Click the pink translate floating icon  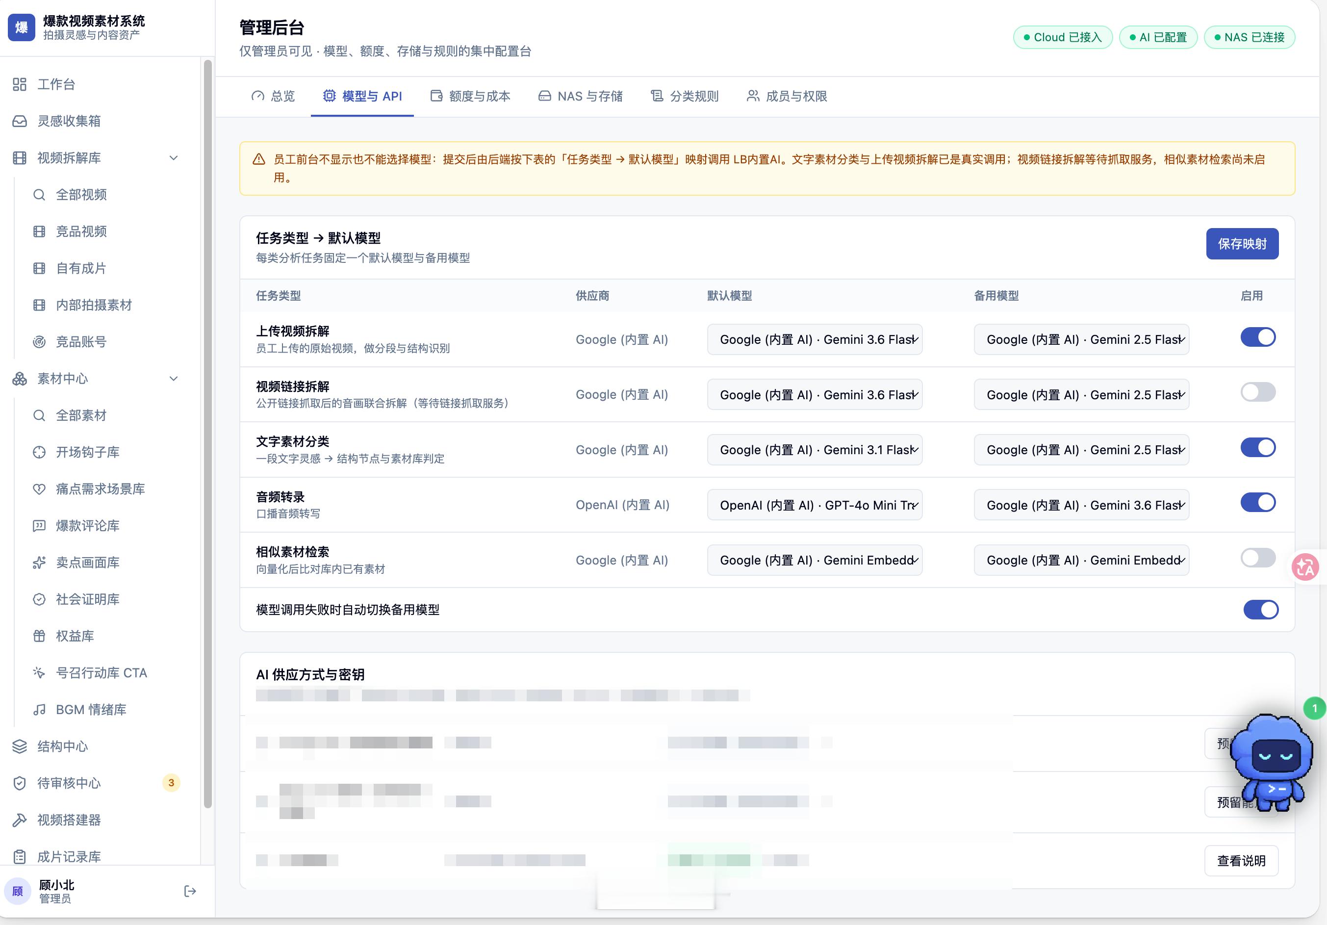point(1305,567)
